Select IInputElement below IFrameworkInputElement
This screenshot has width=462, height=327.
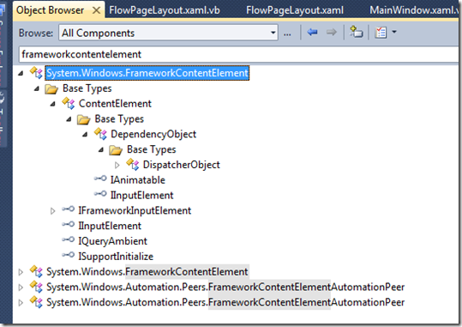tap(110, 226)
